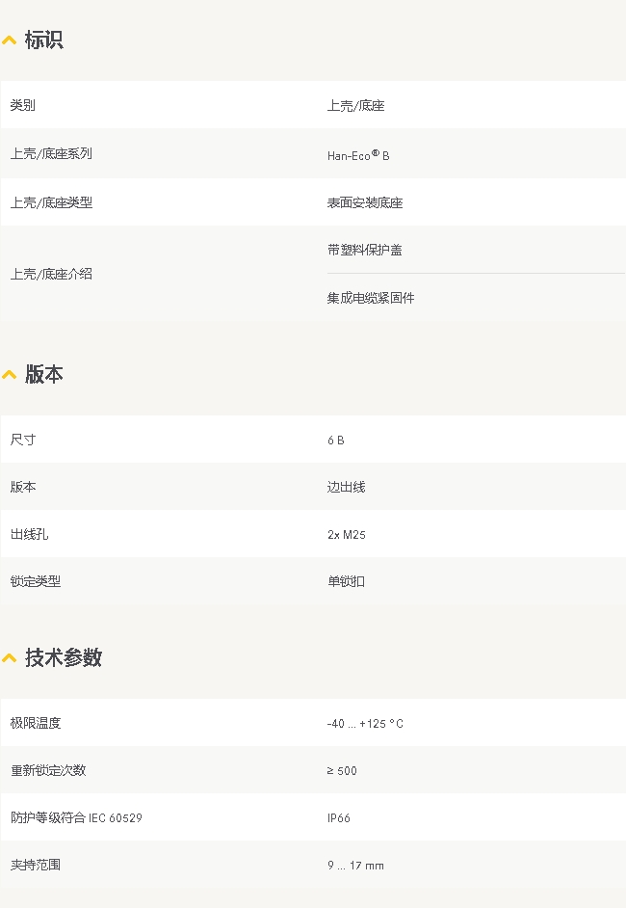Select the value 6 B

[335, 441]
